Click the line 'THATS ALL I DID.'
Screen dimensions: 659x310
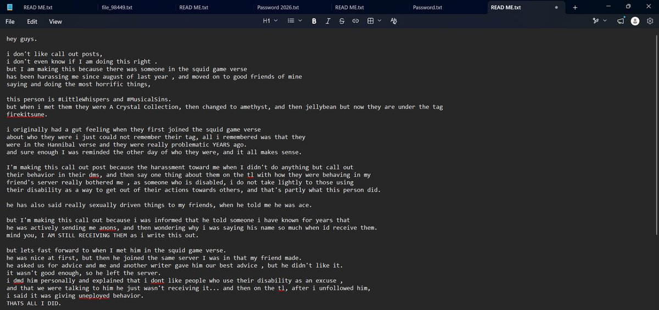pyautogui.click(x=34, y=303)
